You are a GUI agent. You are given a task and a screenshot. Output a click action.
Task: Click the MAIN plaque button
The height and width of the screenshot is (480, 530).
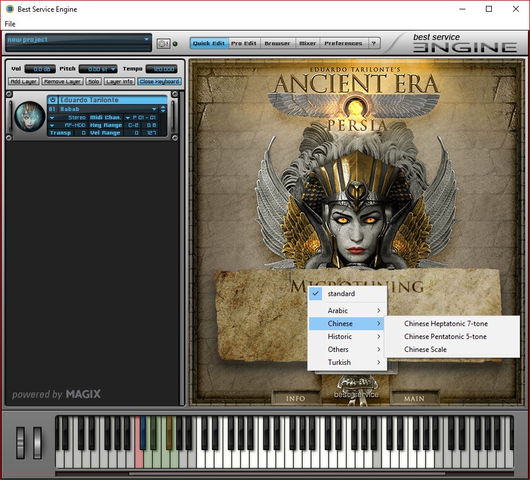414,398
